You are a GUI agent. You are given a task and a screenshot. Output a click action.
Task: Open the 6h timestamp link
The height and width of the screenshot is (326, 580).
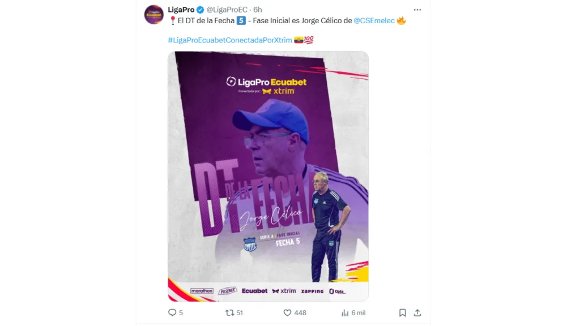coord(258,10)
